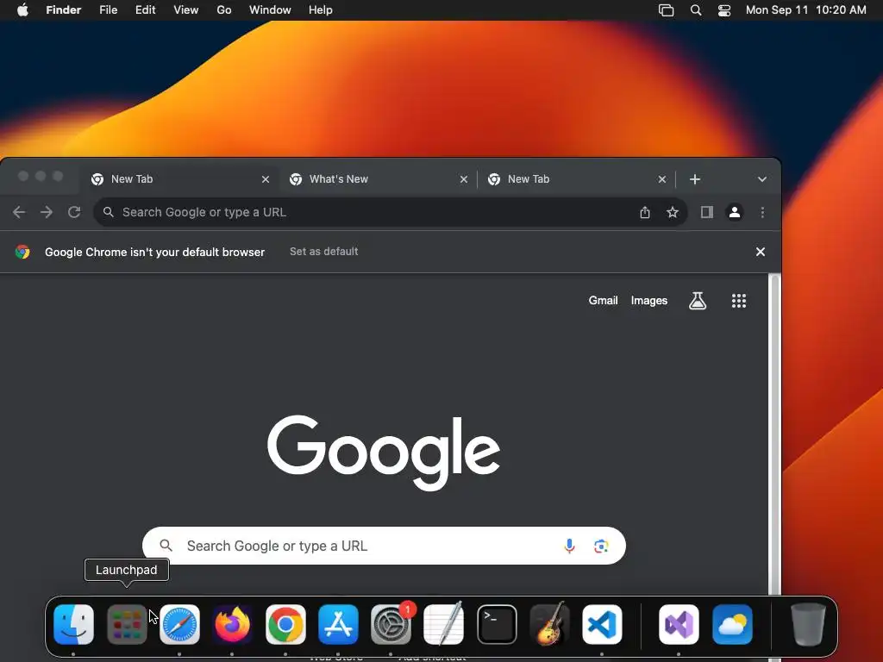Screen dimensions: 883x662
Task: Launch Visual Studio Code from the Dock
Action: coord(602,624)
